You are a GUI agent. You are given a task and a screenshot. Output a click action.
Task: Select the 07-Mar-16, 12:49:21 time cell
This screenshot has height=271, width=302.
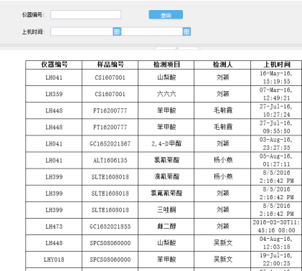(276, 94)
